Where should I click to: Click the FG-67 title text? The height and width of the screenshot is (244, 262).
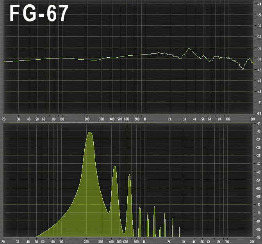tap(39, 13)
